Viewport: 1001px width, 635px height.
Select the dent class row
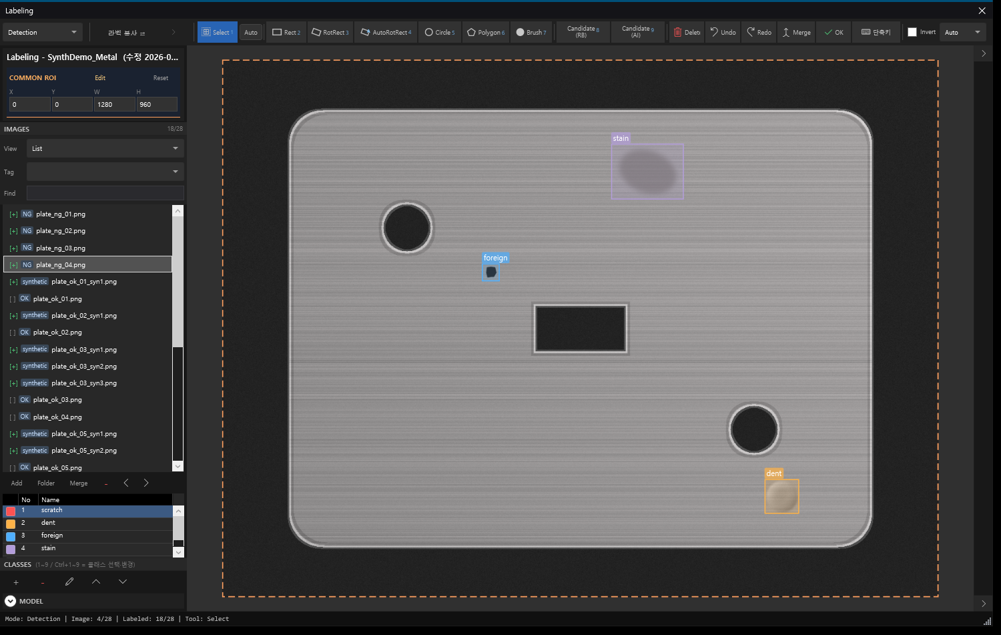(x=88, y=523)
